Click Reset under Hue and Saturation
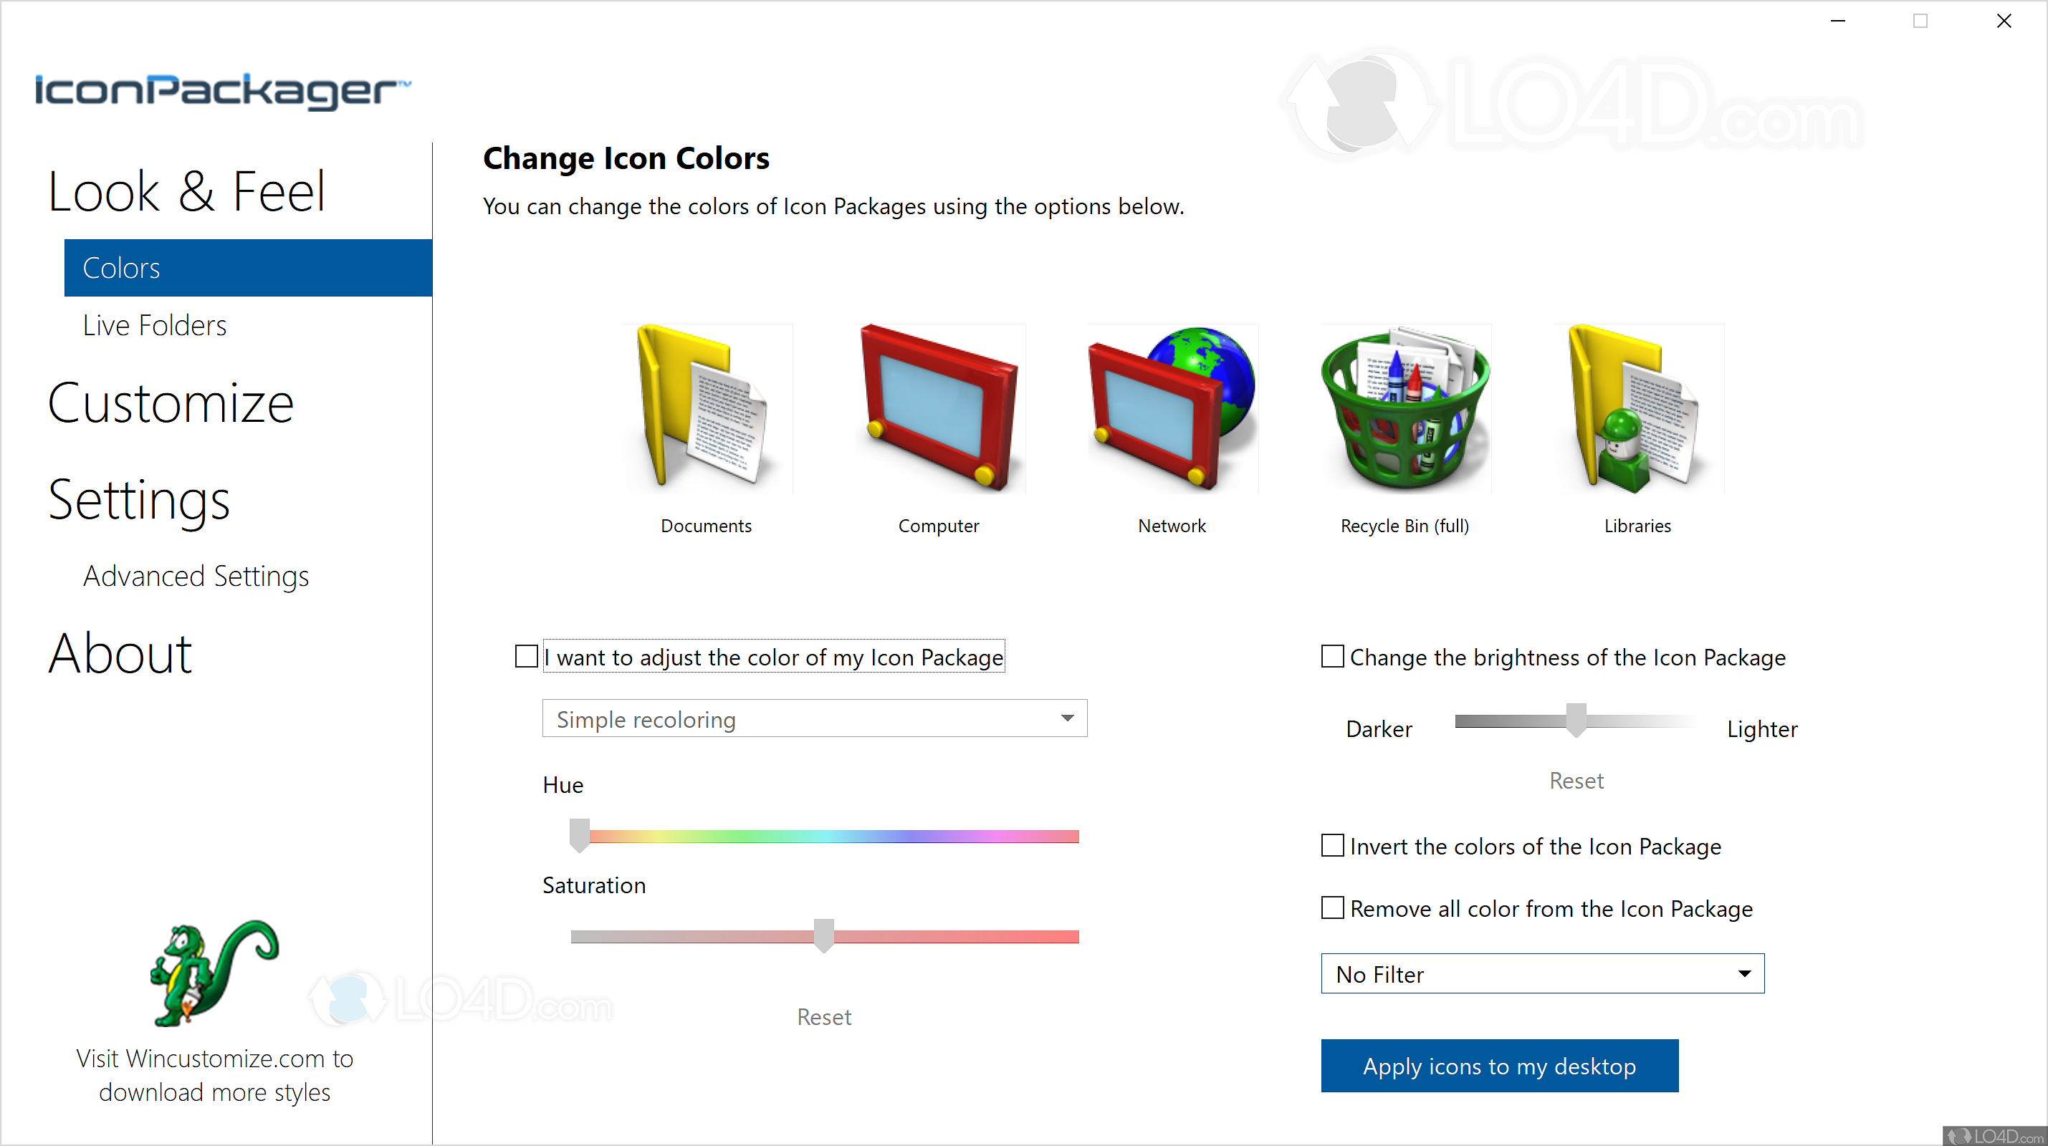Screen dimensions: 2048x1146 [x=823, y=1016]
